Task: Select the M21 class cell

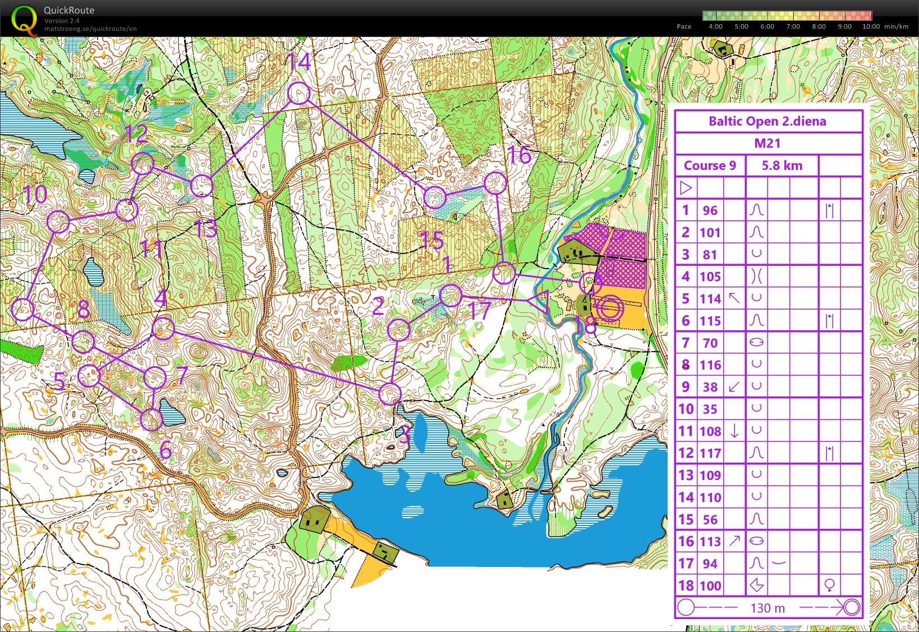Action: pyautogui.click(x=768, y=143)
